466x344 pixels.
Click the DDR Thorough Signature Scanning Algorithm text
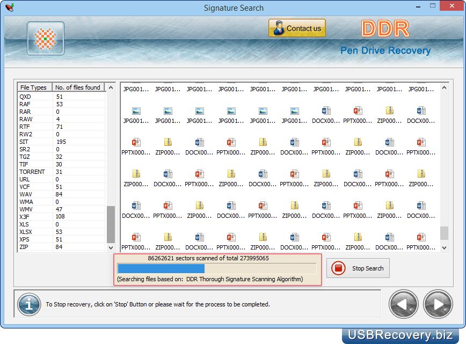click(245, 279)
